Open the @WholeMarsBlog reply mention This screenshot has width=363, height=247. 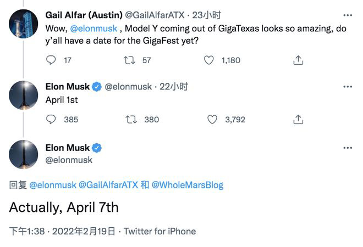click(188, 185)
